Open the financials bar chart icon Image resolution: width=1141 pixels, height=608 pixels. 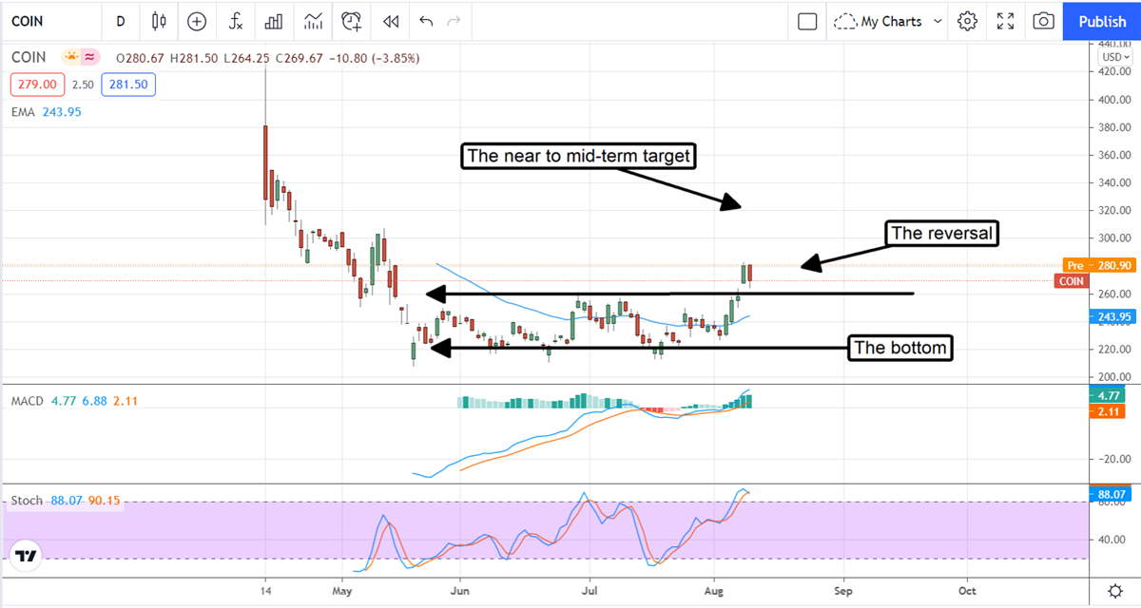pos(274,21)
